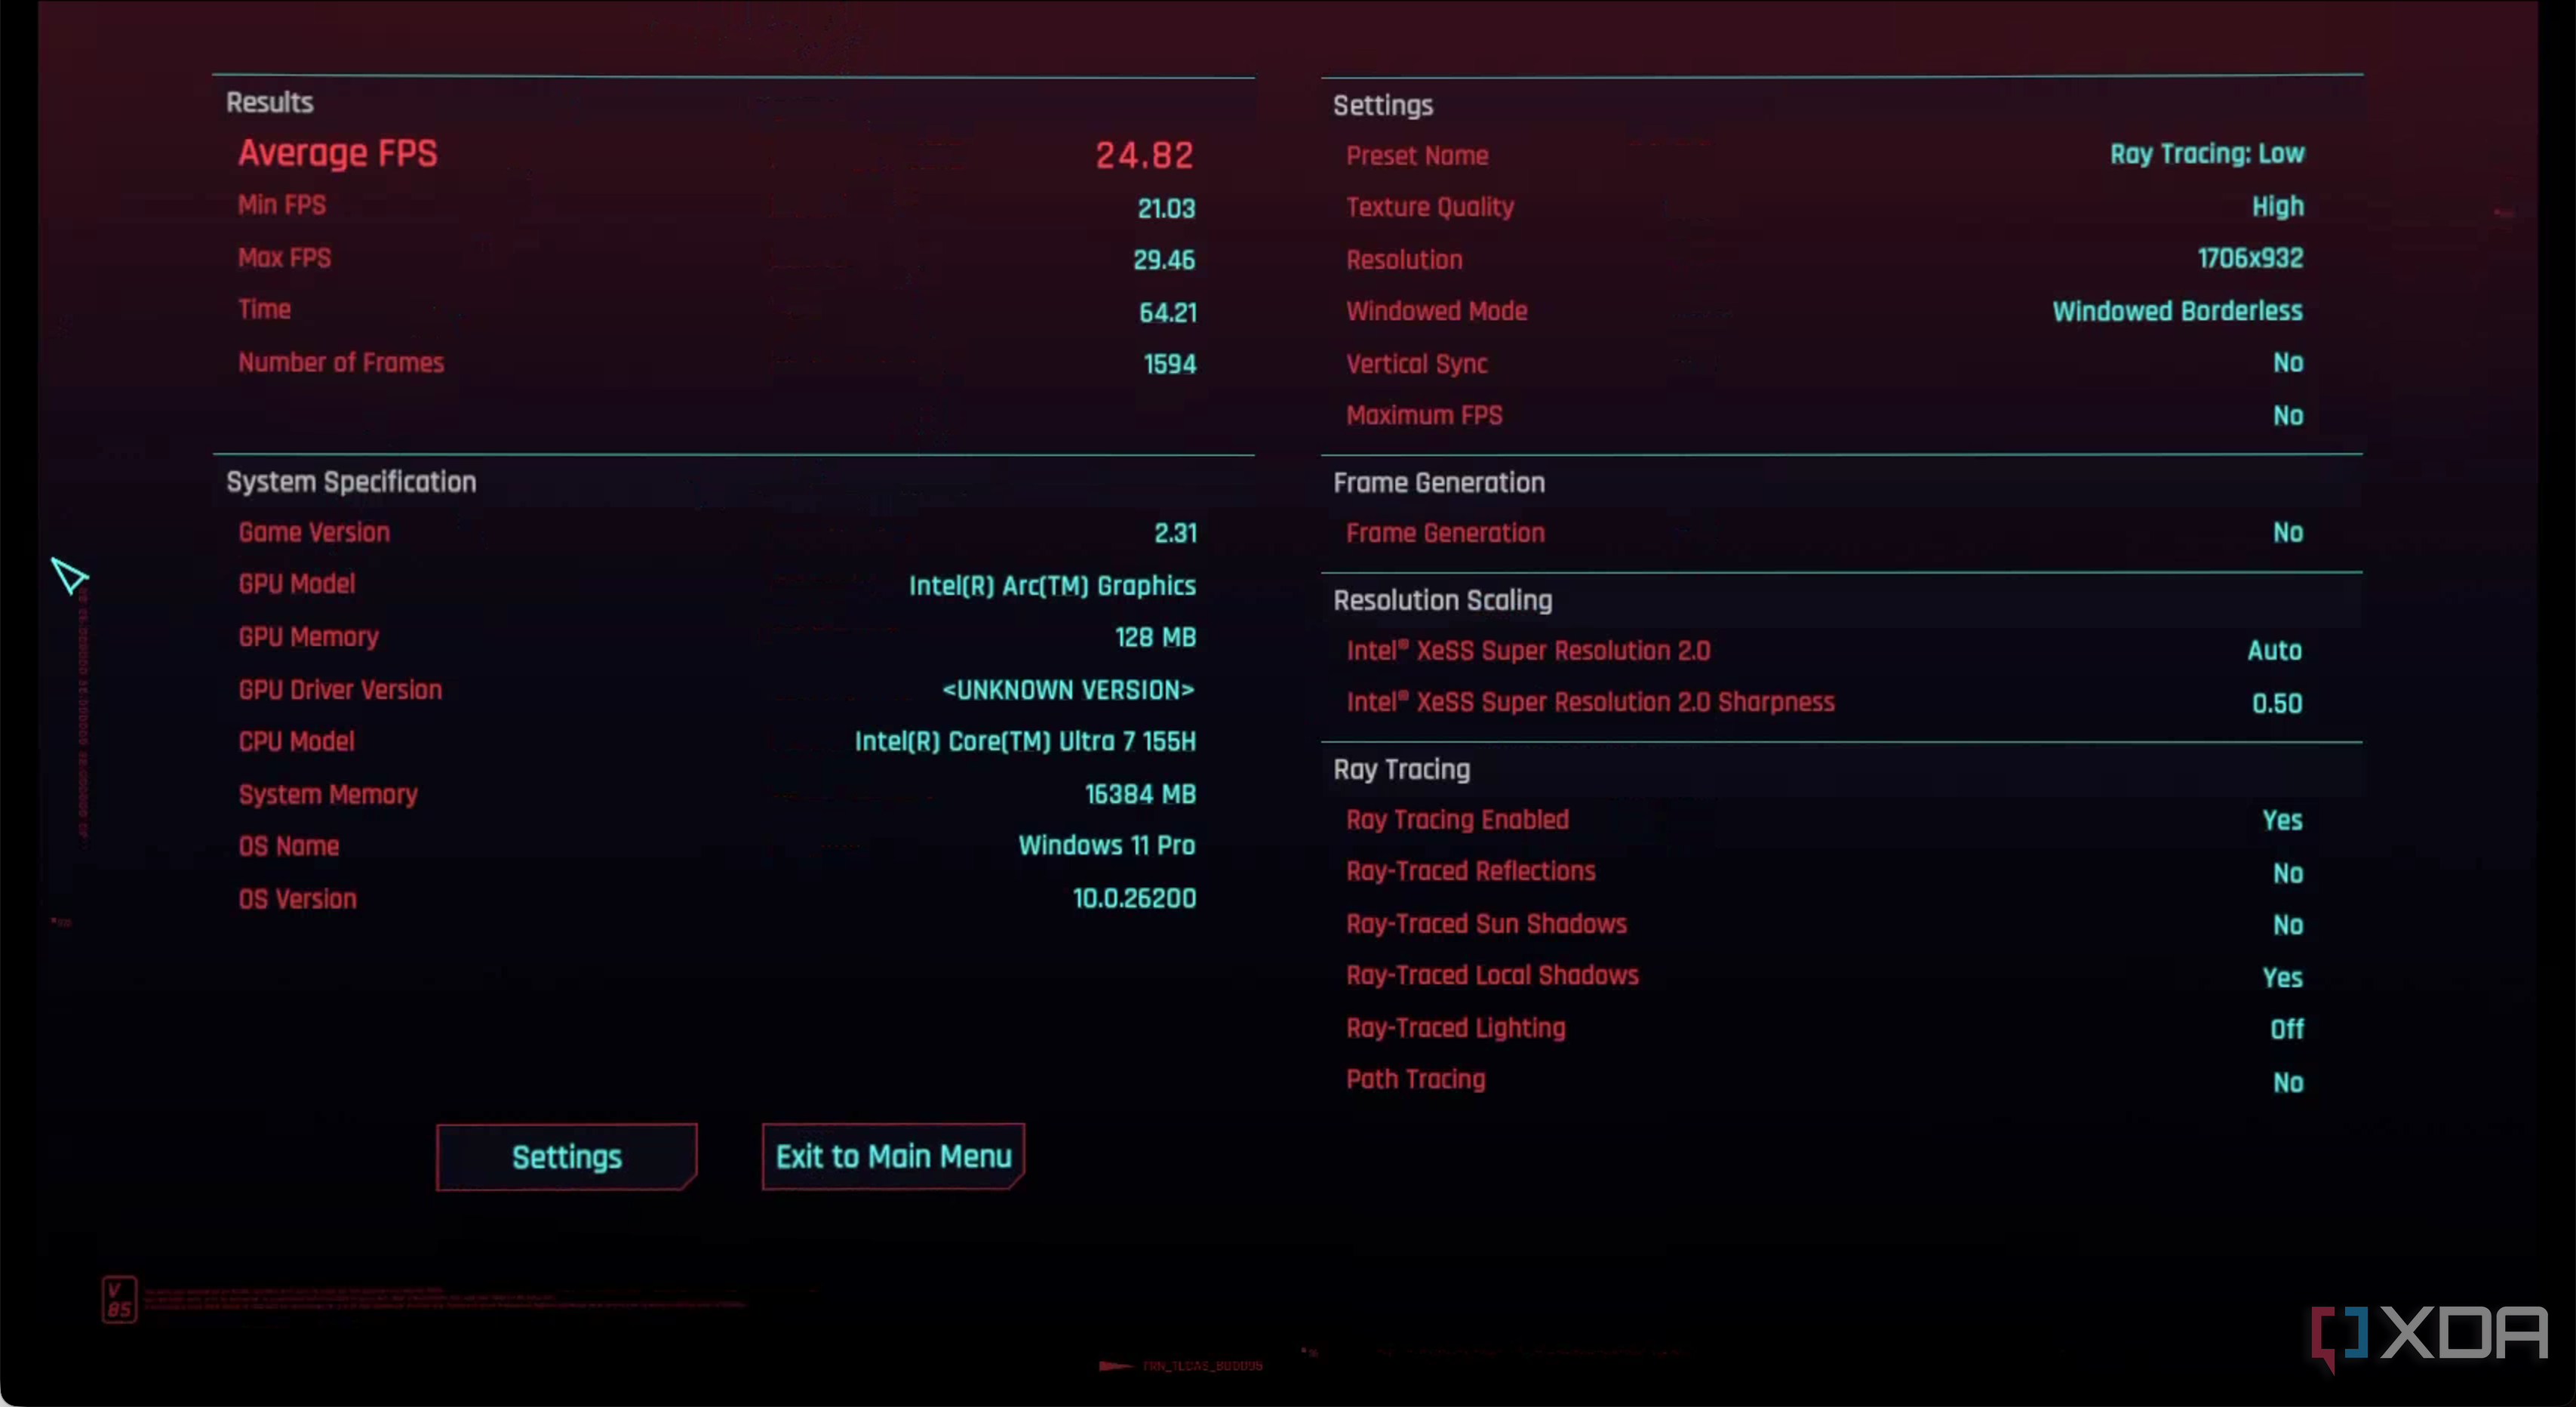Click the Frame Generation row's No value
This screenshot has width=2576, height=1407.
click(x=2288, y=532)
